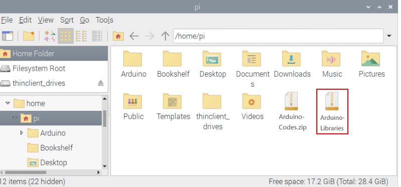
Task: Open the Go menu
Action: [x=84, y=20]
